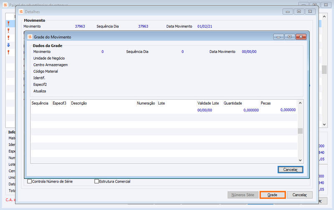This screenshot has height=210, width=334.
Task: Click disabled Números Série button
Action: [x=243, y=195]
